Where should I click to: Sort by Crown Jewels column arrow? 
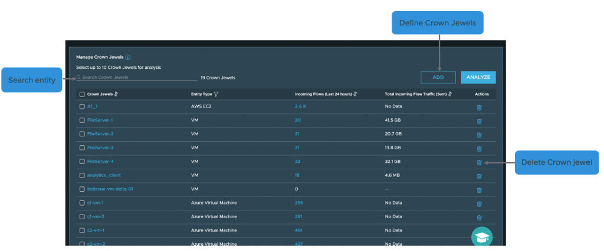click(x=116, y=94)
